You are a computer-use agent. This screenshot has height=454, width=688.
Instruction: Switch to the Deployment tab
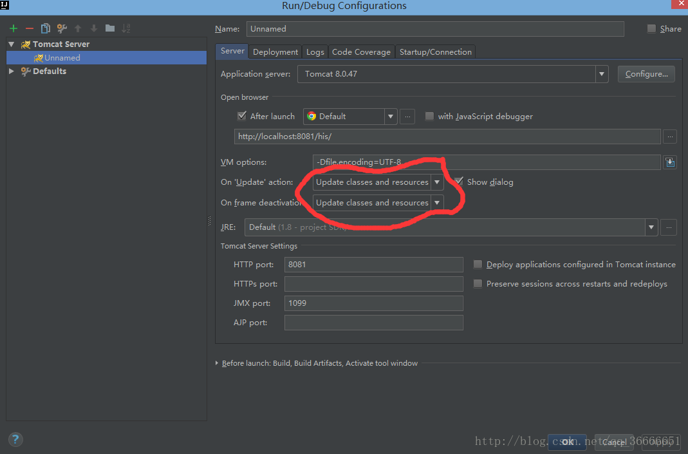click(x=275, y=52)
